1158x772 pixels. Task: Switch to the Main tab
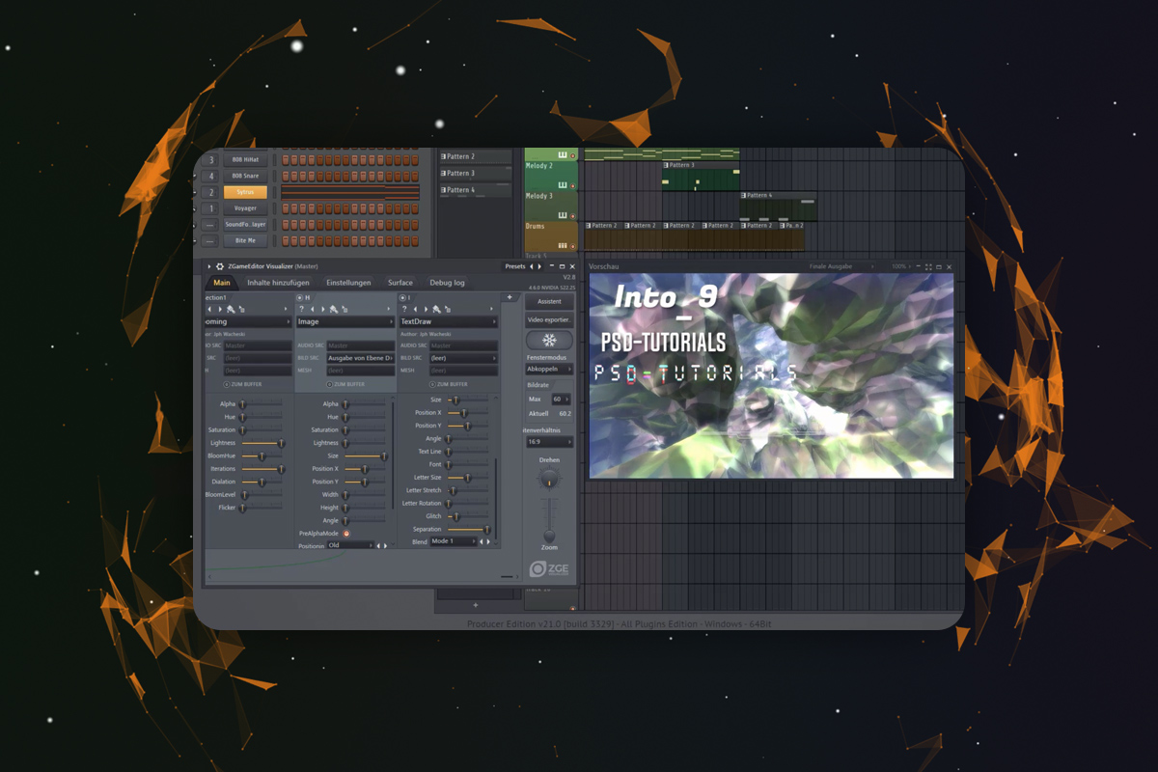[x=222, y=283]
